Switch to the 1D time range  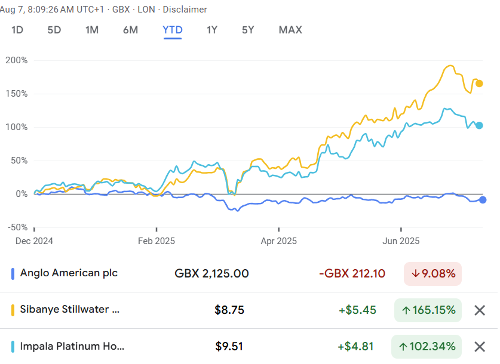[17, 30]
